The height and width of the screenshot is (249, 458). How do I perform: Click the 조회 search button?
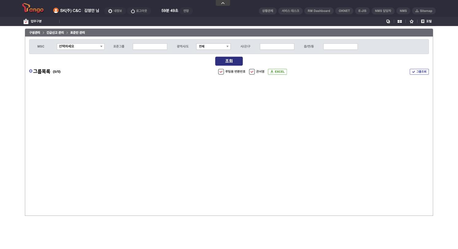pos(229,61)
